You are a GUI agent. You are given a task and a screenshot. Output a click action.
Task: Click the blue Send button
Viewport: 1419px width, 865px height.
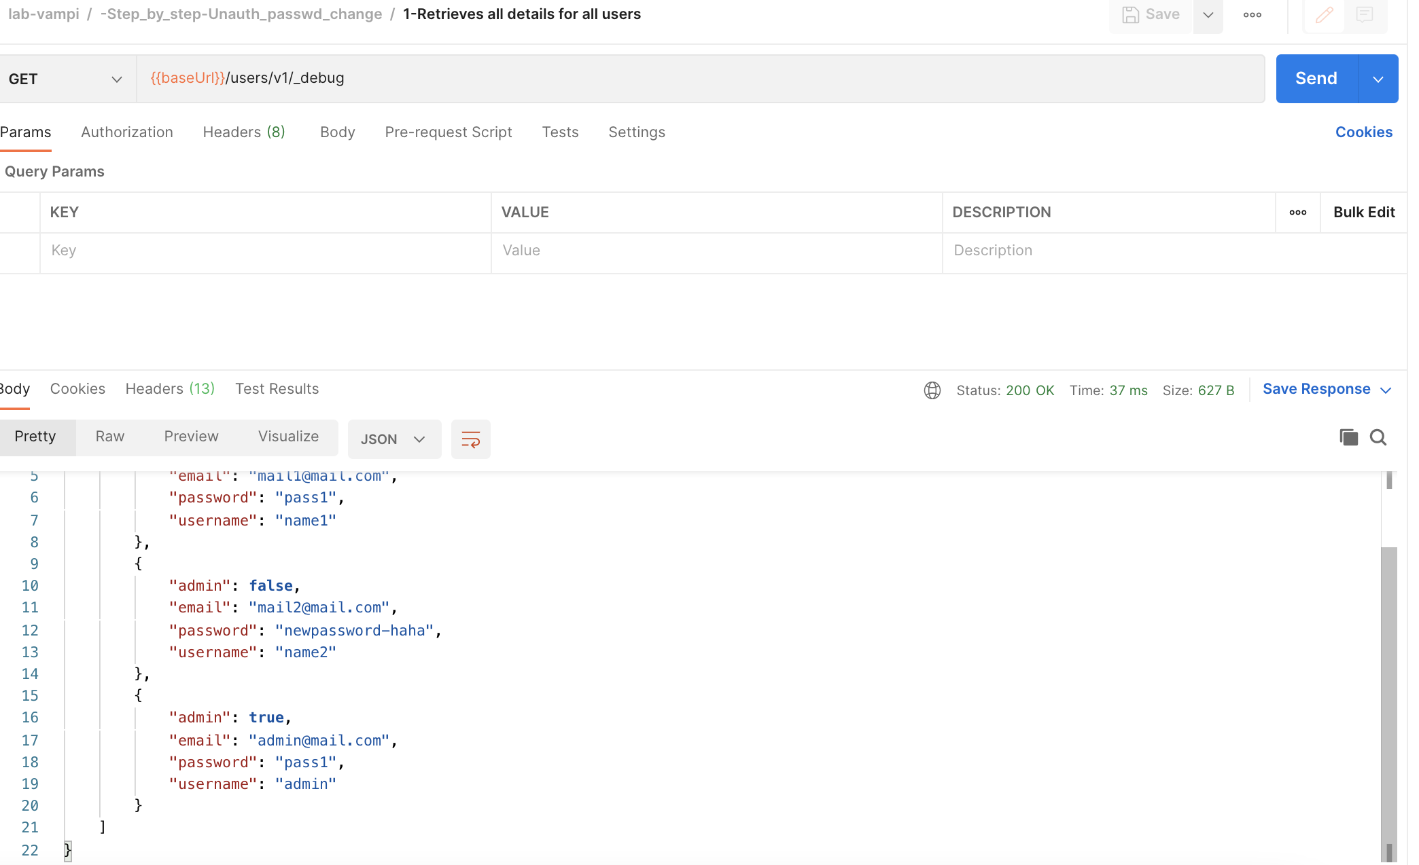click(x=1316, y=79)
